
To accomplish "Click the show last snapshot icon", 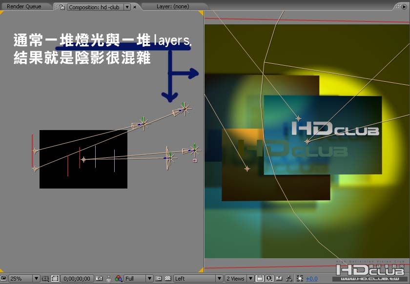I will (109, 279).
